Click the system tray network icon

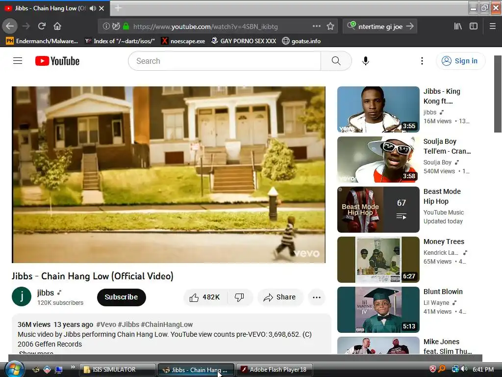(455, 369)
